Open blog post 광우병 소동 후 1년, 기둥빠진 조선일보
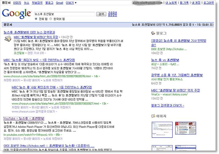The width and height of the screenshot is (219, 154). (x=177, y=75)
